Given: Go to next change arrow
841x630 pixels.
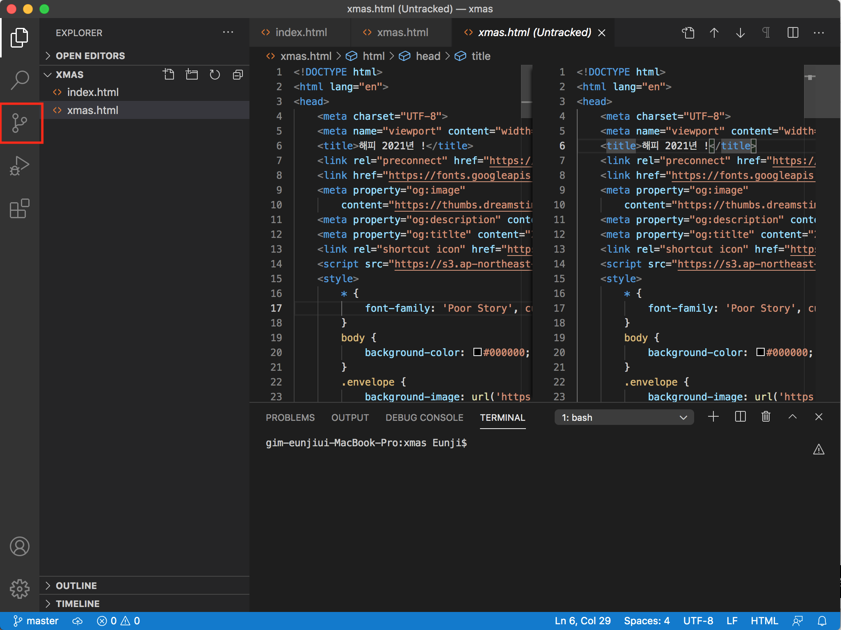Looking at the screenshot, I should pos(740,33).
